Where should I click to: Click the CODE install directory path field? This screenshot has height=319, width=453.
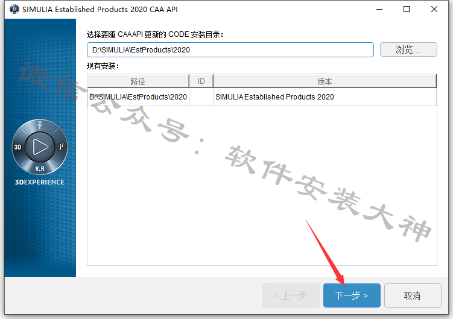[x=230, y=49]
